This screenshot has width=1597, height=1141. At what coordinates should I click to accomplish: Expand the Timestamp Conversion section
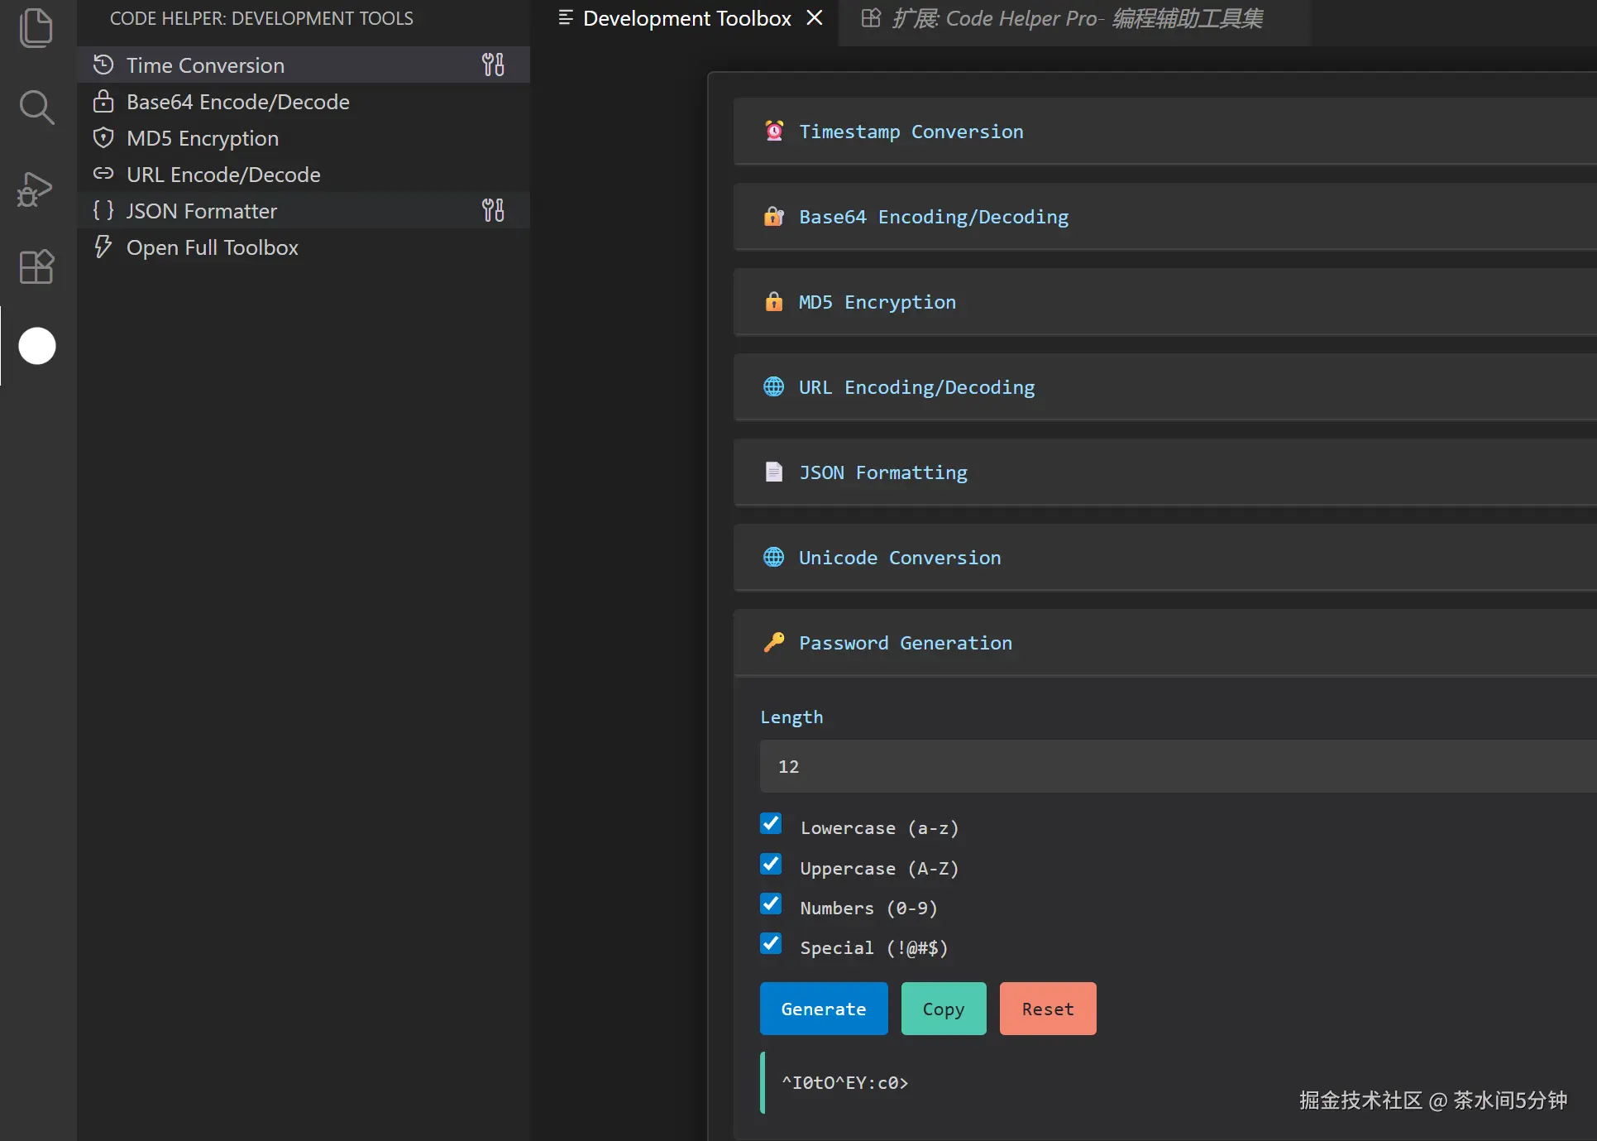[x=911, y=132]
